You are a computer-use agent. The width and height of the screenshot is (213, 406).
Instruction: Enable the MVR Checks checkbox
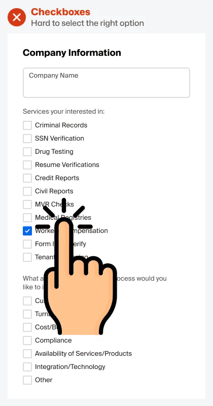pos(27,205)
